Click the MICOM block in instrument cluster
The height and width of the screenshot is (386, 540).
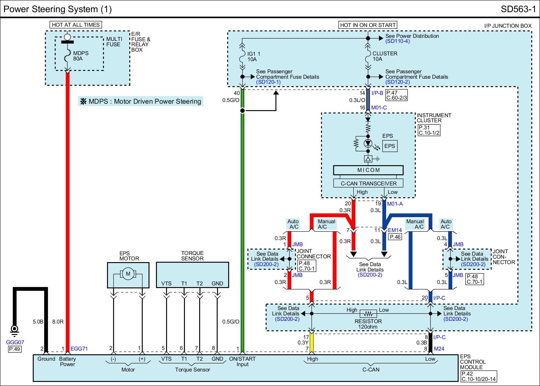coord(368,170)
